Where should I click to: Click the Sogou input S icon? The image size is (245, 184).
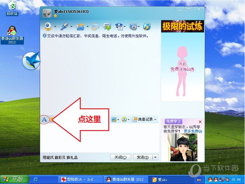[x=124, y=119]
